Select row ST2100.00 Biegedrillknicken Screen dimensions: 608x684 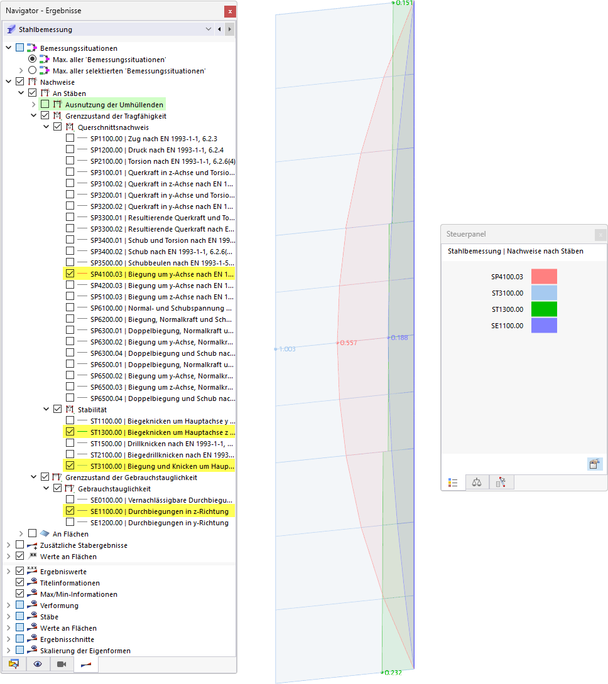tap(163, 454)
